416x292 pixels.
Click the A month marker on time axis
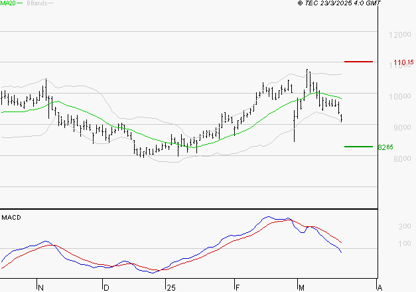click(x=380, y=287)
